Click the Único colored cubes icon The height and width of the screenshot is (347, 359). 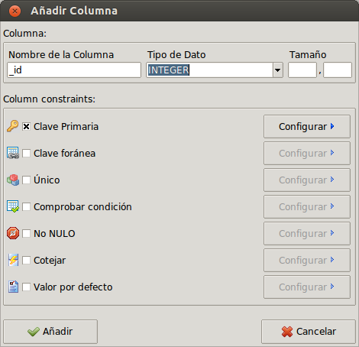click(x=13, y=180)
